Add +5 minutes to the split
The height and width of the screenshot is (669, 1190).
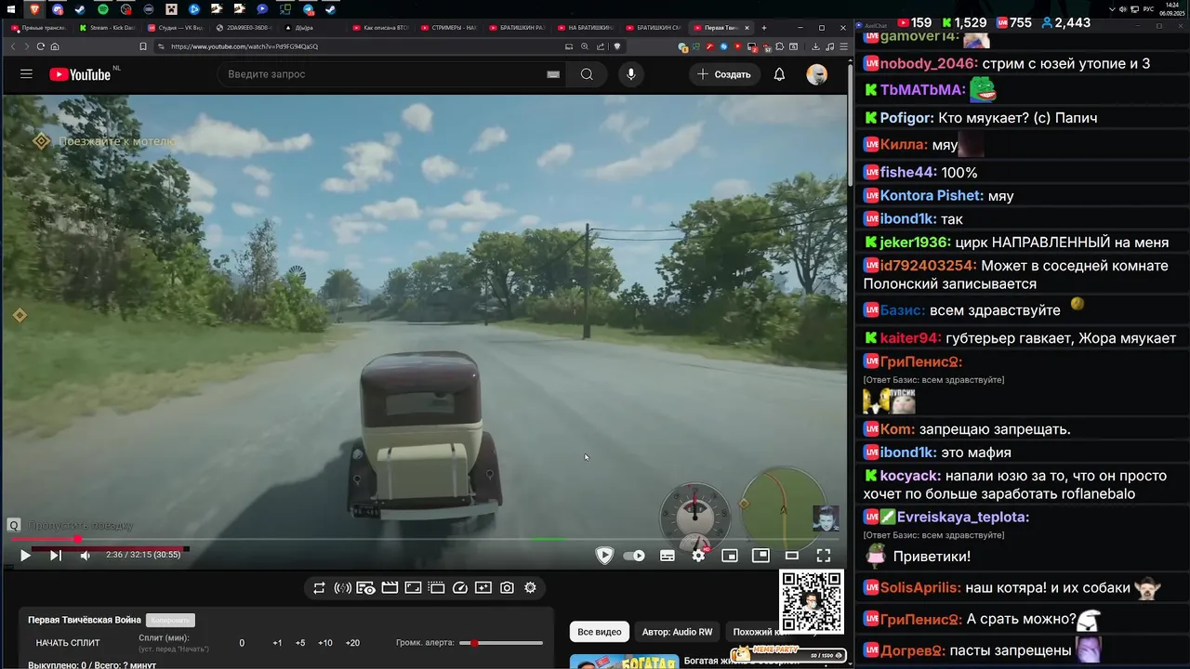(x=300, y=643)
